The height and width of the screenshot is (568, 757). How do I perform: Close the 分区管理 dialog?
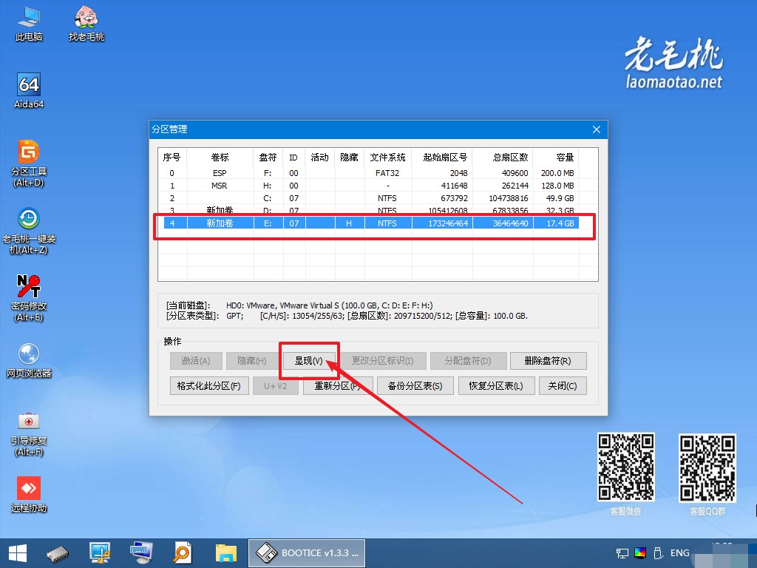pos(597,129)
